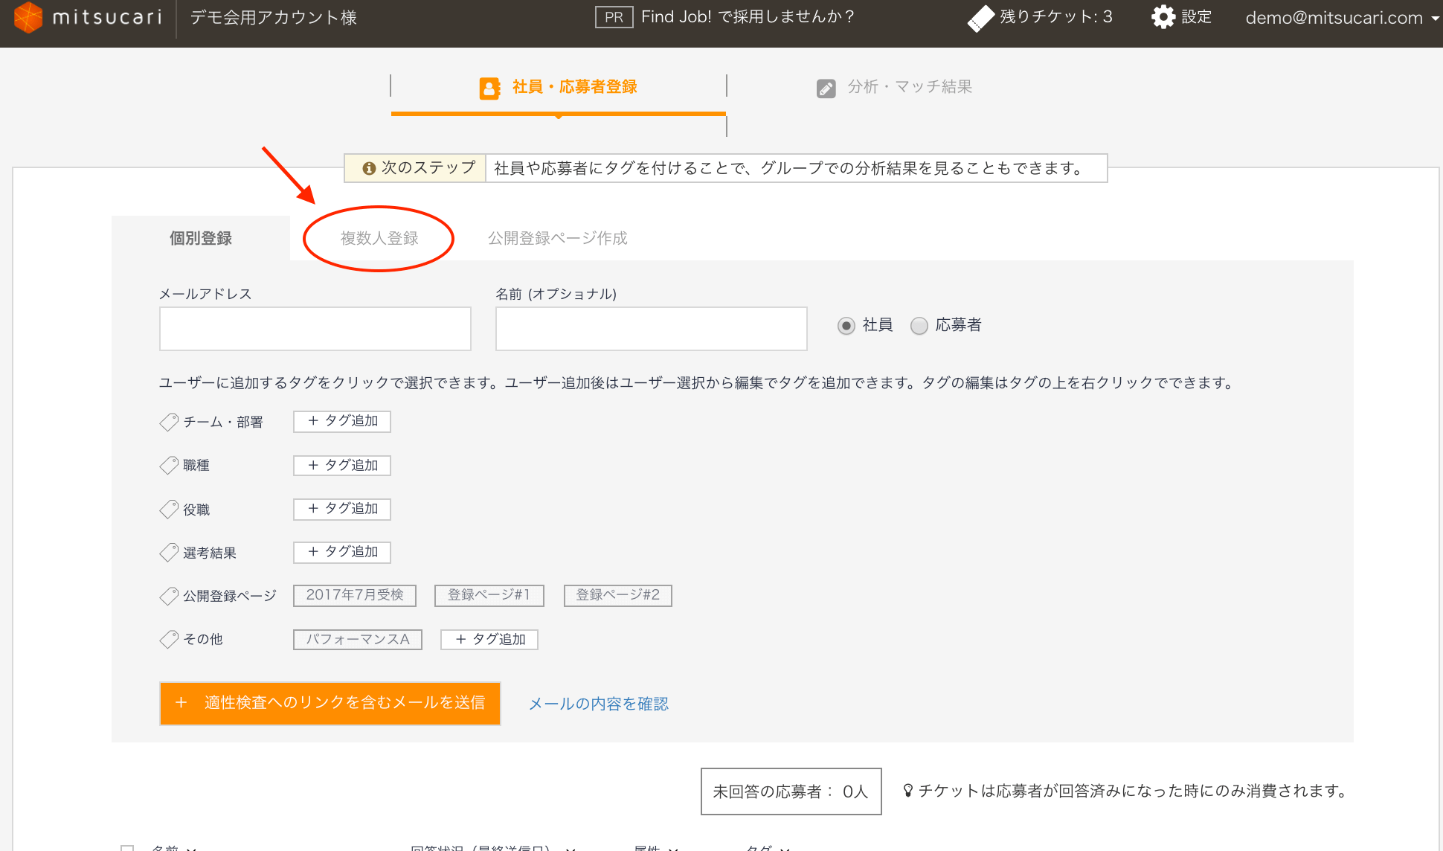
Task: Click the メールアドレス input field
Action: click(x=315, y=328)
